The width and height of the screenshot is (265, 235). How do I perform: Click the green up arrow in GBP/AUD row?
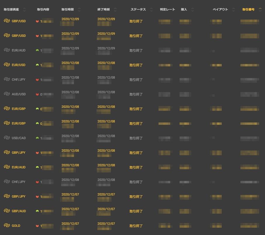[x=37, y=211]
